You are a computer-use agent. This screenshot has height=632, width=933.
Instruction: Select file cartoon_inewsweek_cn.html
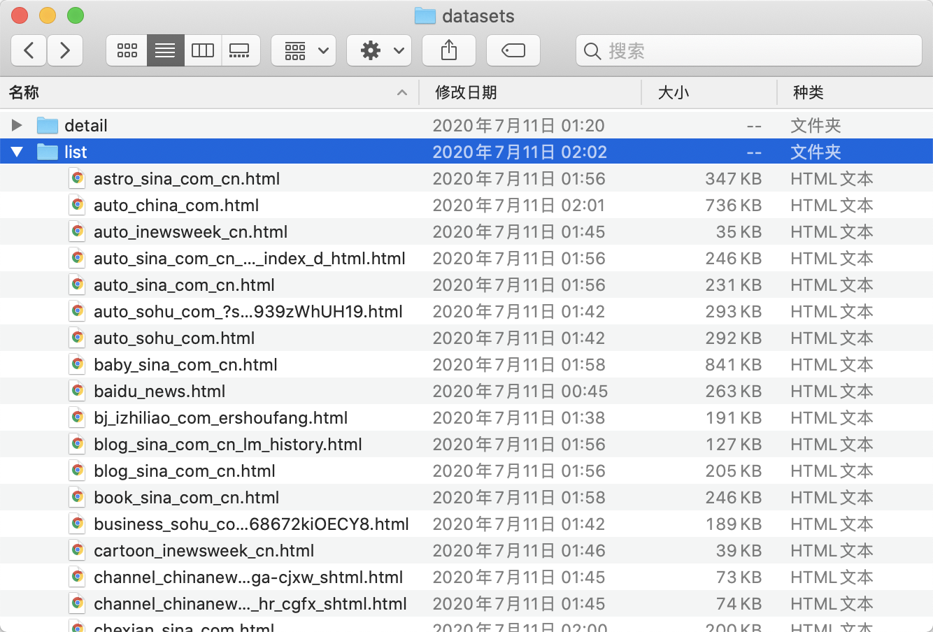204,551
